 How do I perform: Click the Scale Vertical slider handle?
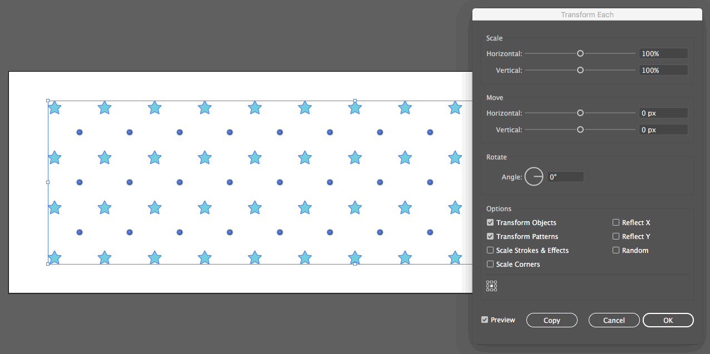(580, 70)
